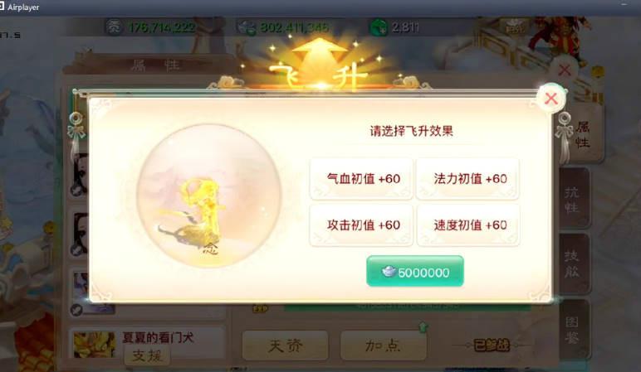Choose 速度初值 +60 option
Image resolution: width=641 pixels, height=372 pixels.
tap(468, 225)
